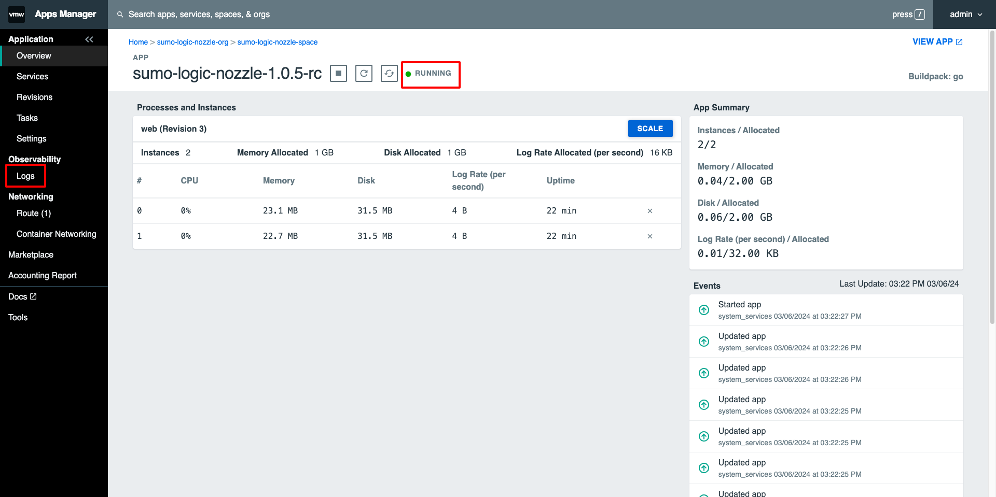Open the Revisions page
Viewport: 996px width, 497px height.
(x=34, y=97)
